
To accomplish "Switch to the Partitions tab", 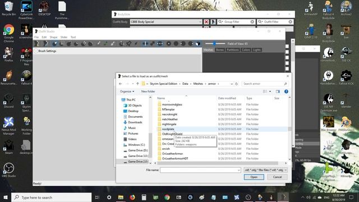I will (233, 50).
